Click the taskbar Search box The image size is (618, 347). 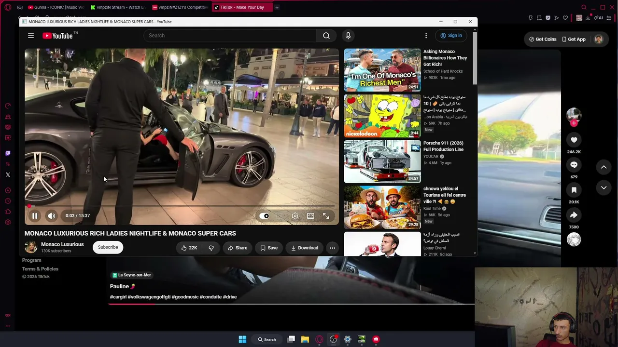[267, 339]
